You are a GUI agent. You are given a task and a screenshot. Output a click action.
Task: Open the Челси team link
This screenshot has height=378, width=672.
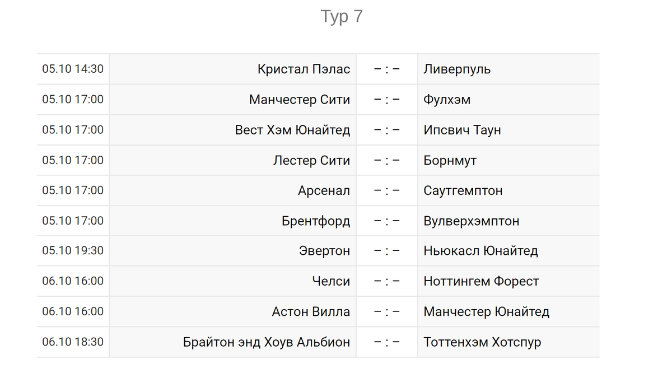click(x=331, y=281)
